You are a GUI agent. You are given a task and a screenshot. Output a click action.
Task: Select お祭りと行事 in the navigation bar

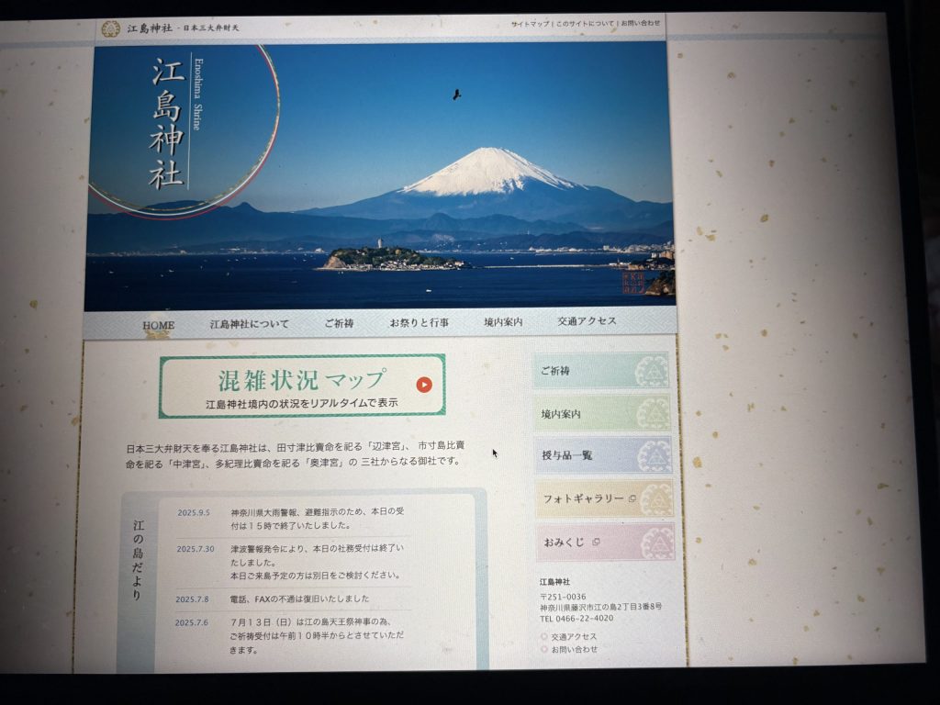coord(420,323)
